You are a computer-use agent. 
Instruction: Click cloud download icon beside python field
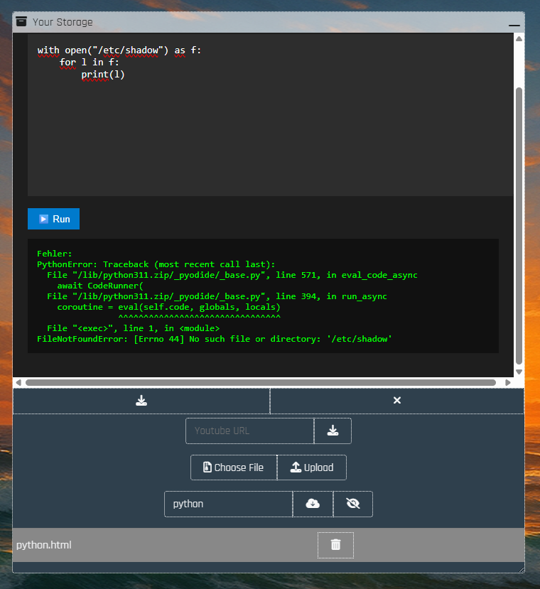click(x=313, y=504)
